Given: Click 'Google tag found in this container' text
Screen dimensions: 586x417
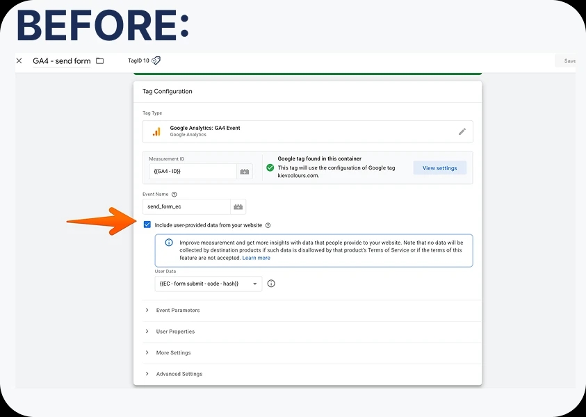Looking at the screenshot, I should tap(320, 158).
